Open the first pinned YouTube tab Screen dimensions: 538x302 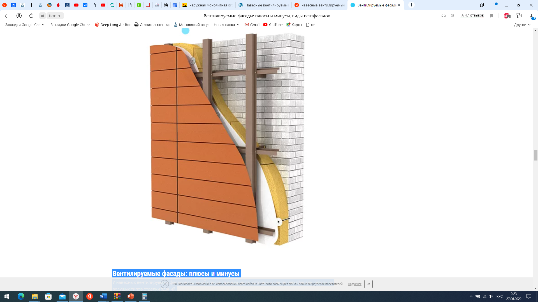click(x=76, y=5)
